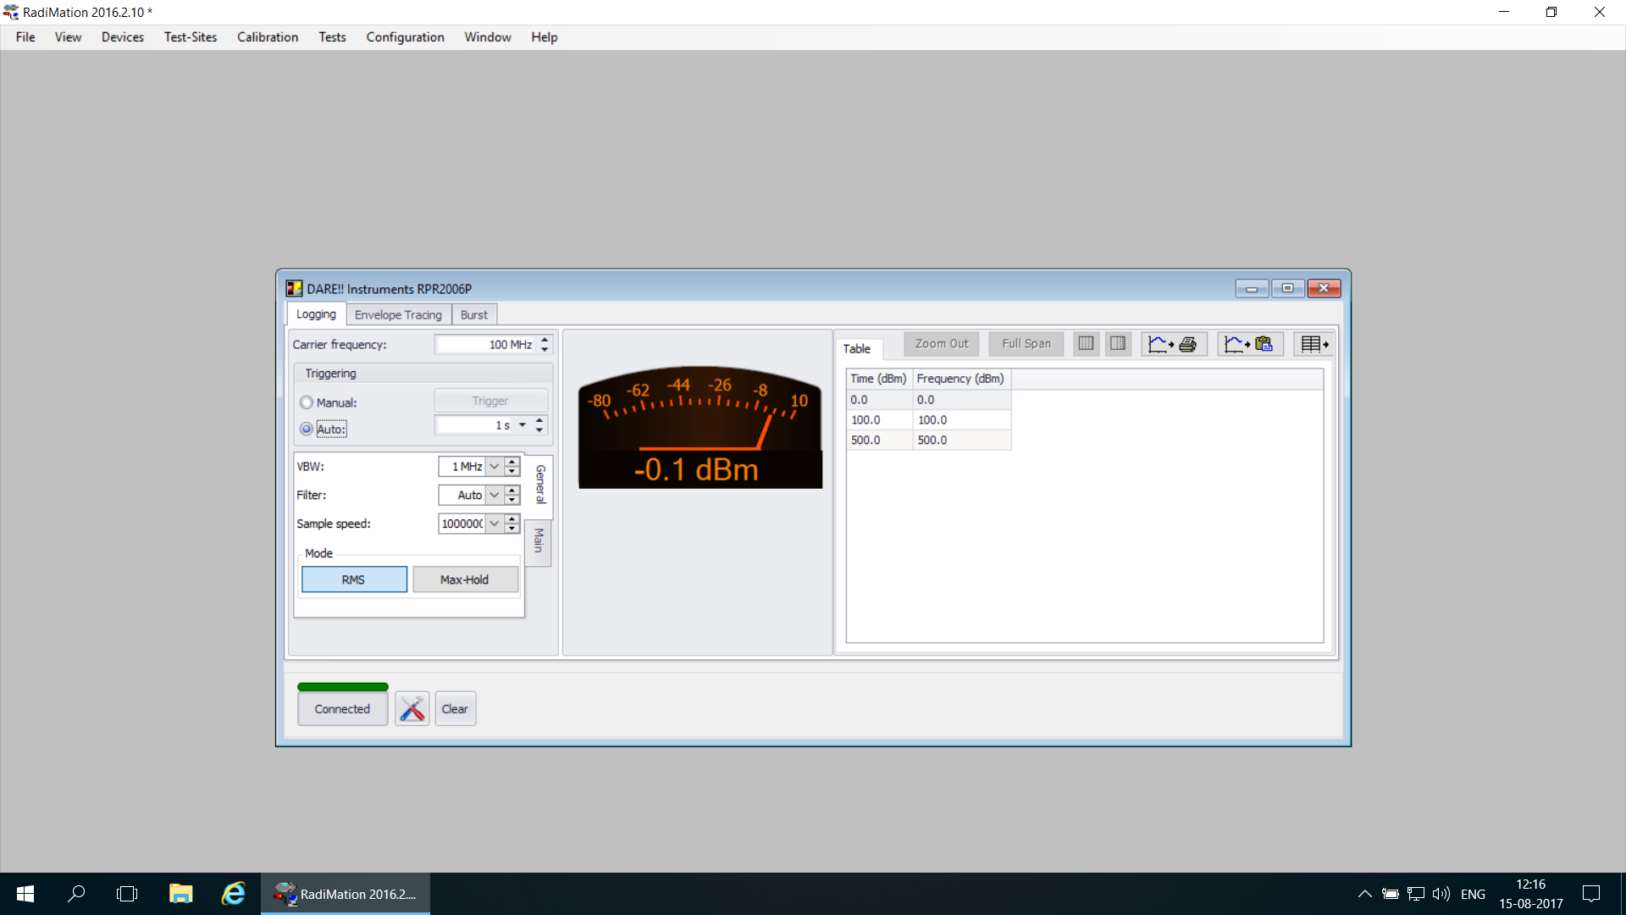Click the RadiMation taskbar button

(346, 894)
